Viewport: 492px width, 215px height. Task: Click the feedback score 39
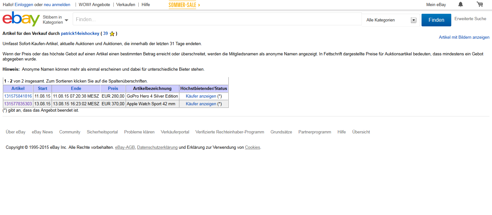[x=105, y=33]
